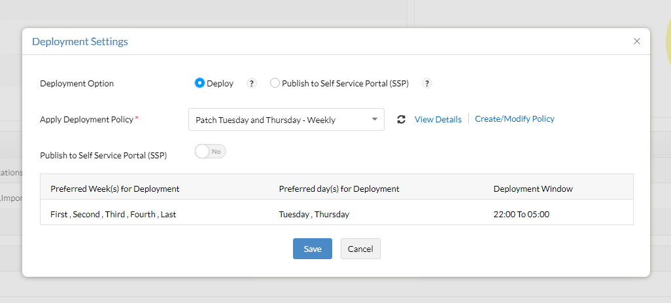Click the Deployment Settings dialog title
The height and width of the screenshot is (303, 671).
pyautogui.click(x=80, y=42)
